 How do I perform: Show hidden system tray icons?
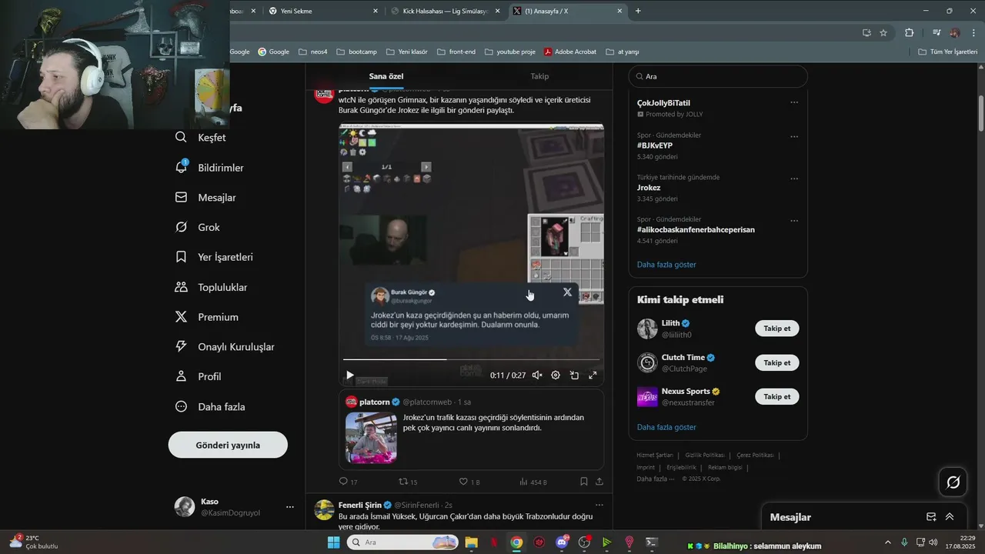tap(887, 542)
